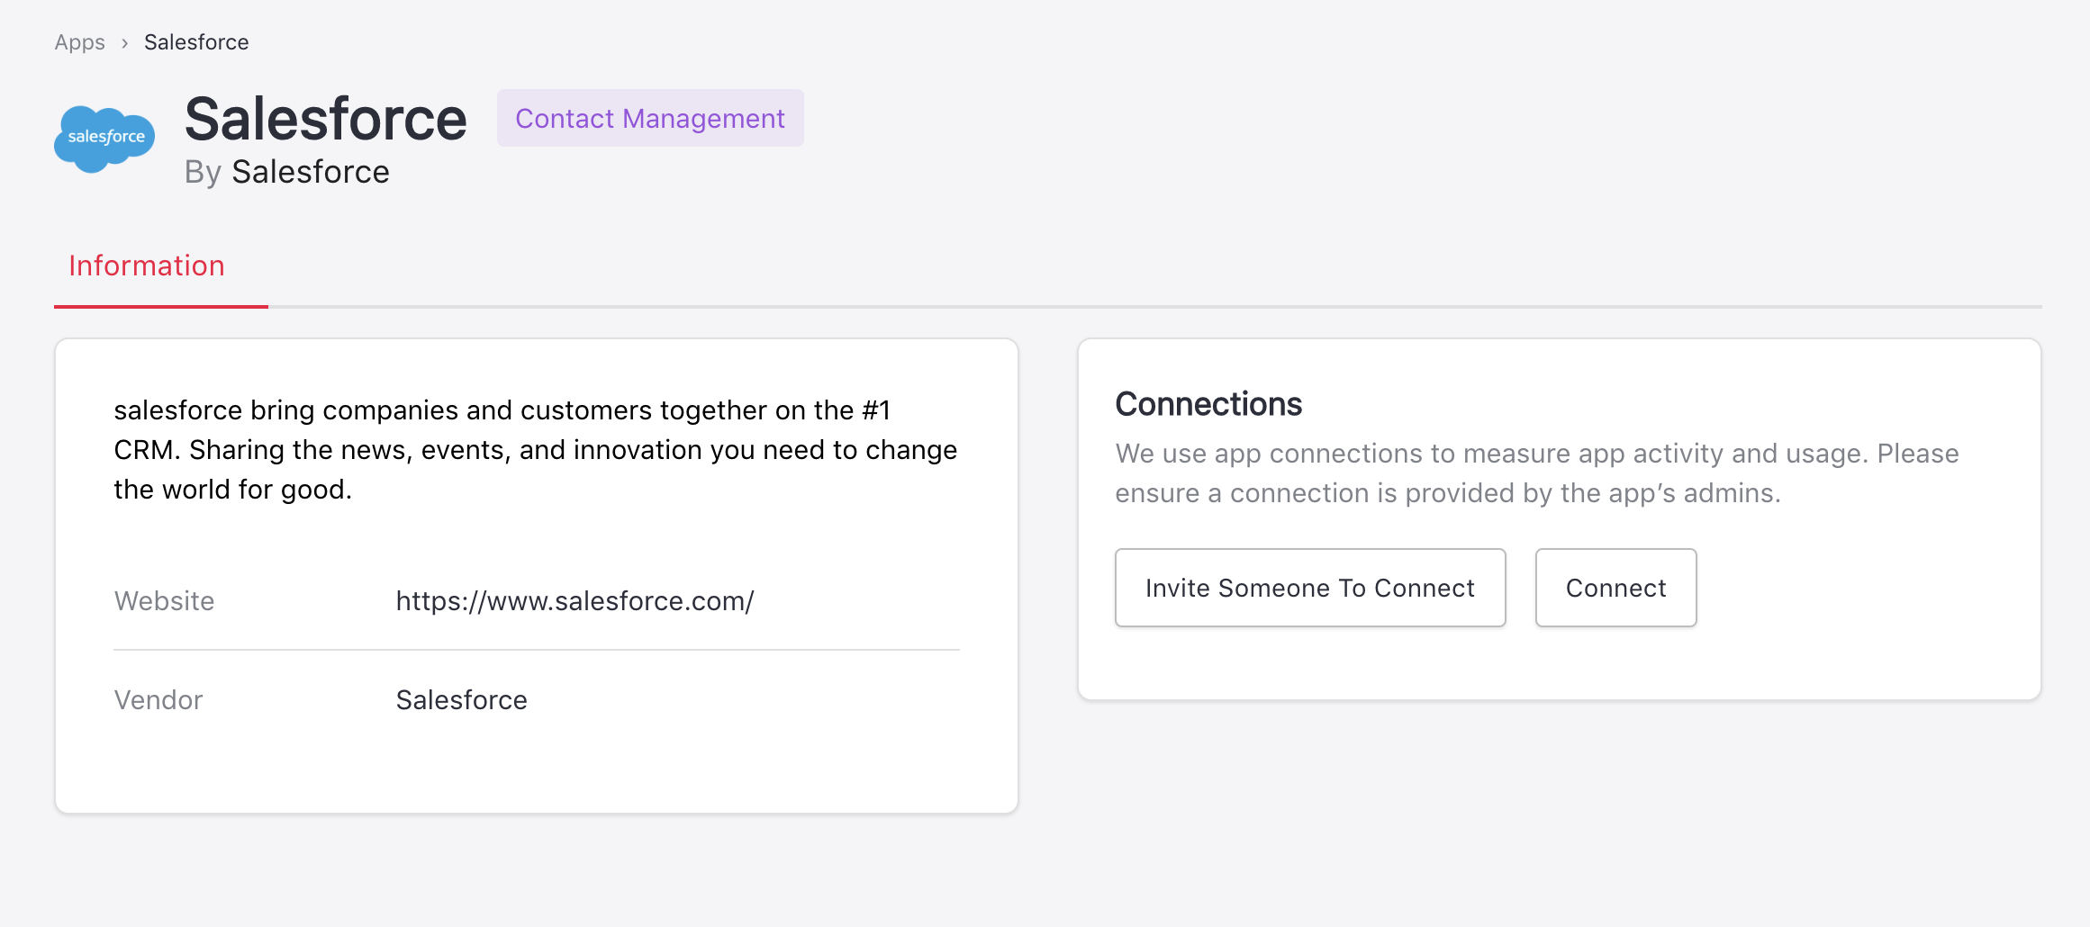Click the Salesforce cloud logo
The height and width of the screenshot is (927, 2090).
(x=104, y=138)
